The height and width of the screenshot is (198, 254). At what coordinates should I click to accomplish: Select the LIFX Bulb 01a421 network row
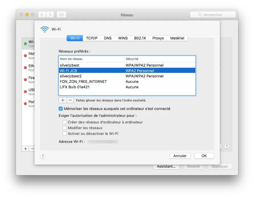(127, 87)
